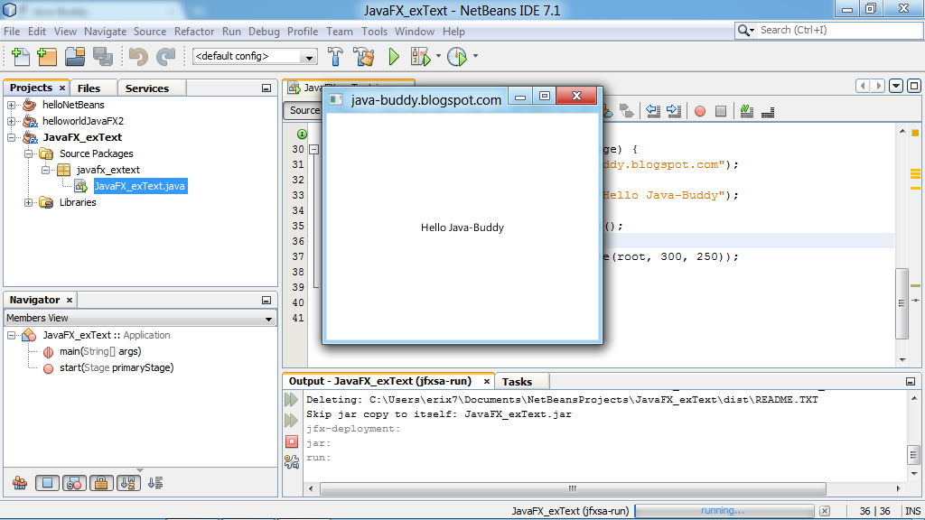Toggle the show fields filter in Navigator
Viewport: 925px width, 520px height.
[x=46, y=482]
